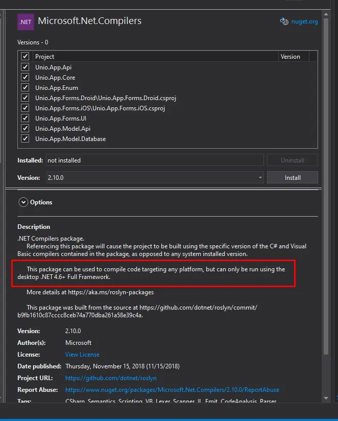338x421 pixels.
Task: Select the Unio.App.Forms.Droid.csproj row text
Action: (x=106, y=98)
